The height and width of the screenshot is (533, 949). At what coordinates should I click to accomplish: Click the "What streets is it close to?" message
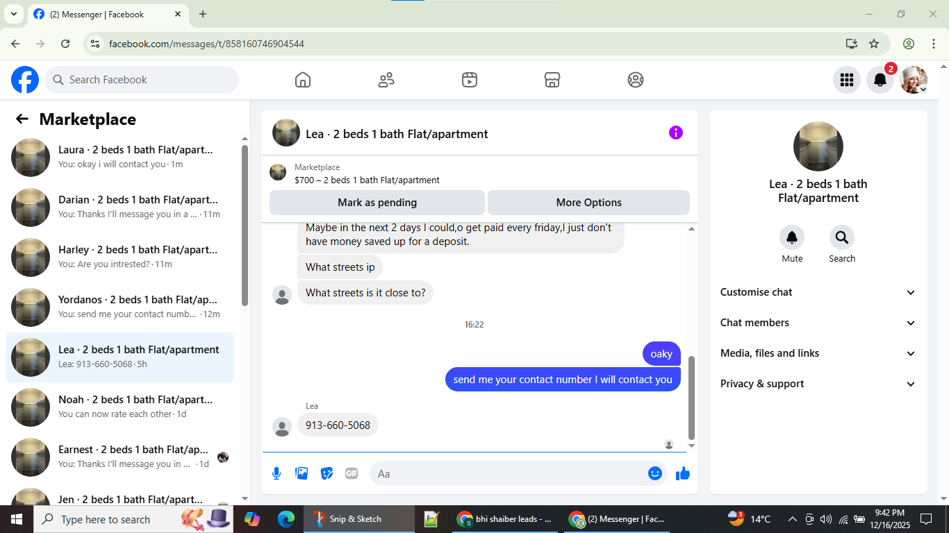[x=365, y=293]
